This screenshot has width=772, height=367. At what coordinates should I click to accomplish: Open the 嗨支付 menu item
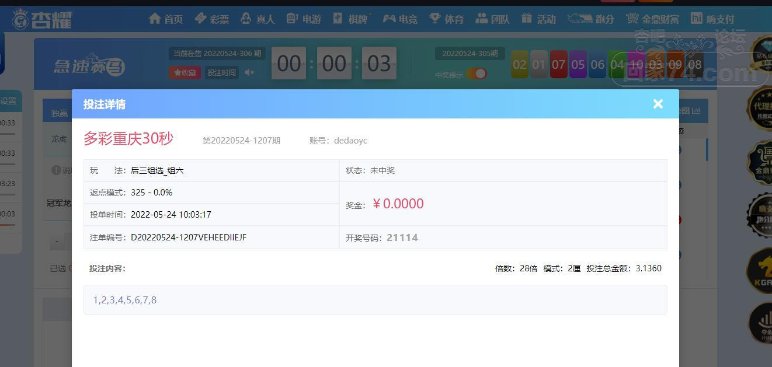pyautogui.click(x=712, y=19)
